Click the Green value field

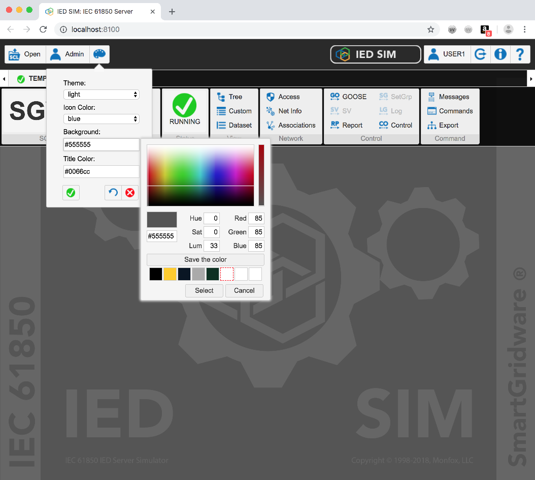pos(256,232)
